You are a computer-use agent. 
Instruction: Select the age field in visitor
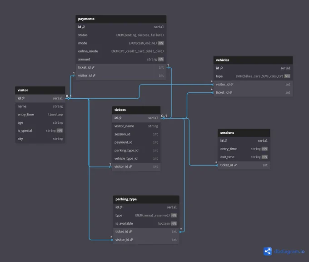pos(40,122)
